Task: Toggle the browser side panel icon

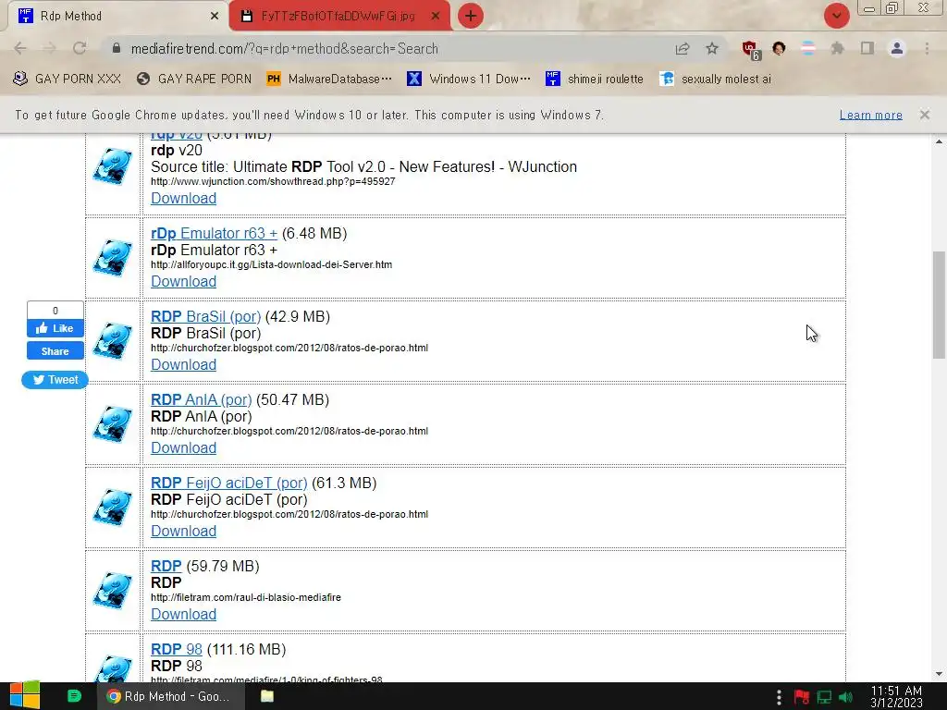Action: (x=867, y=48)
